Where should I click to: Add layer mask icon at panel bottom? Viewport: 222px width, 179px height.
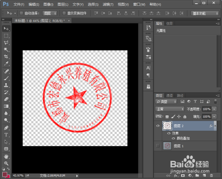[183, 175]
